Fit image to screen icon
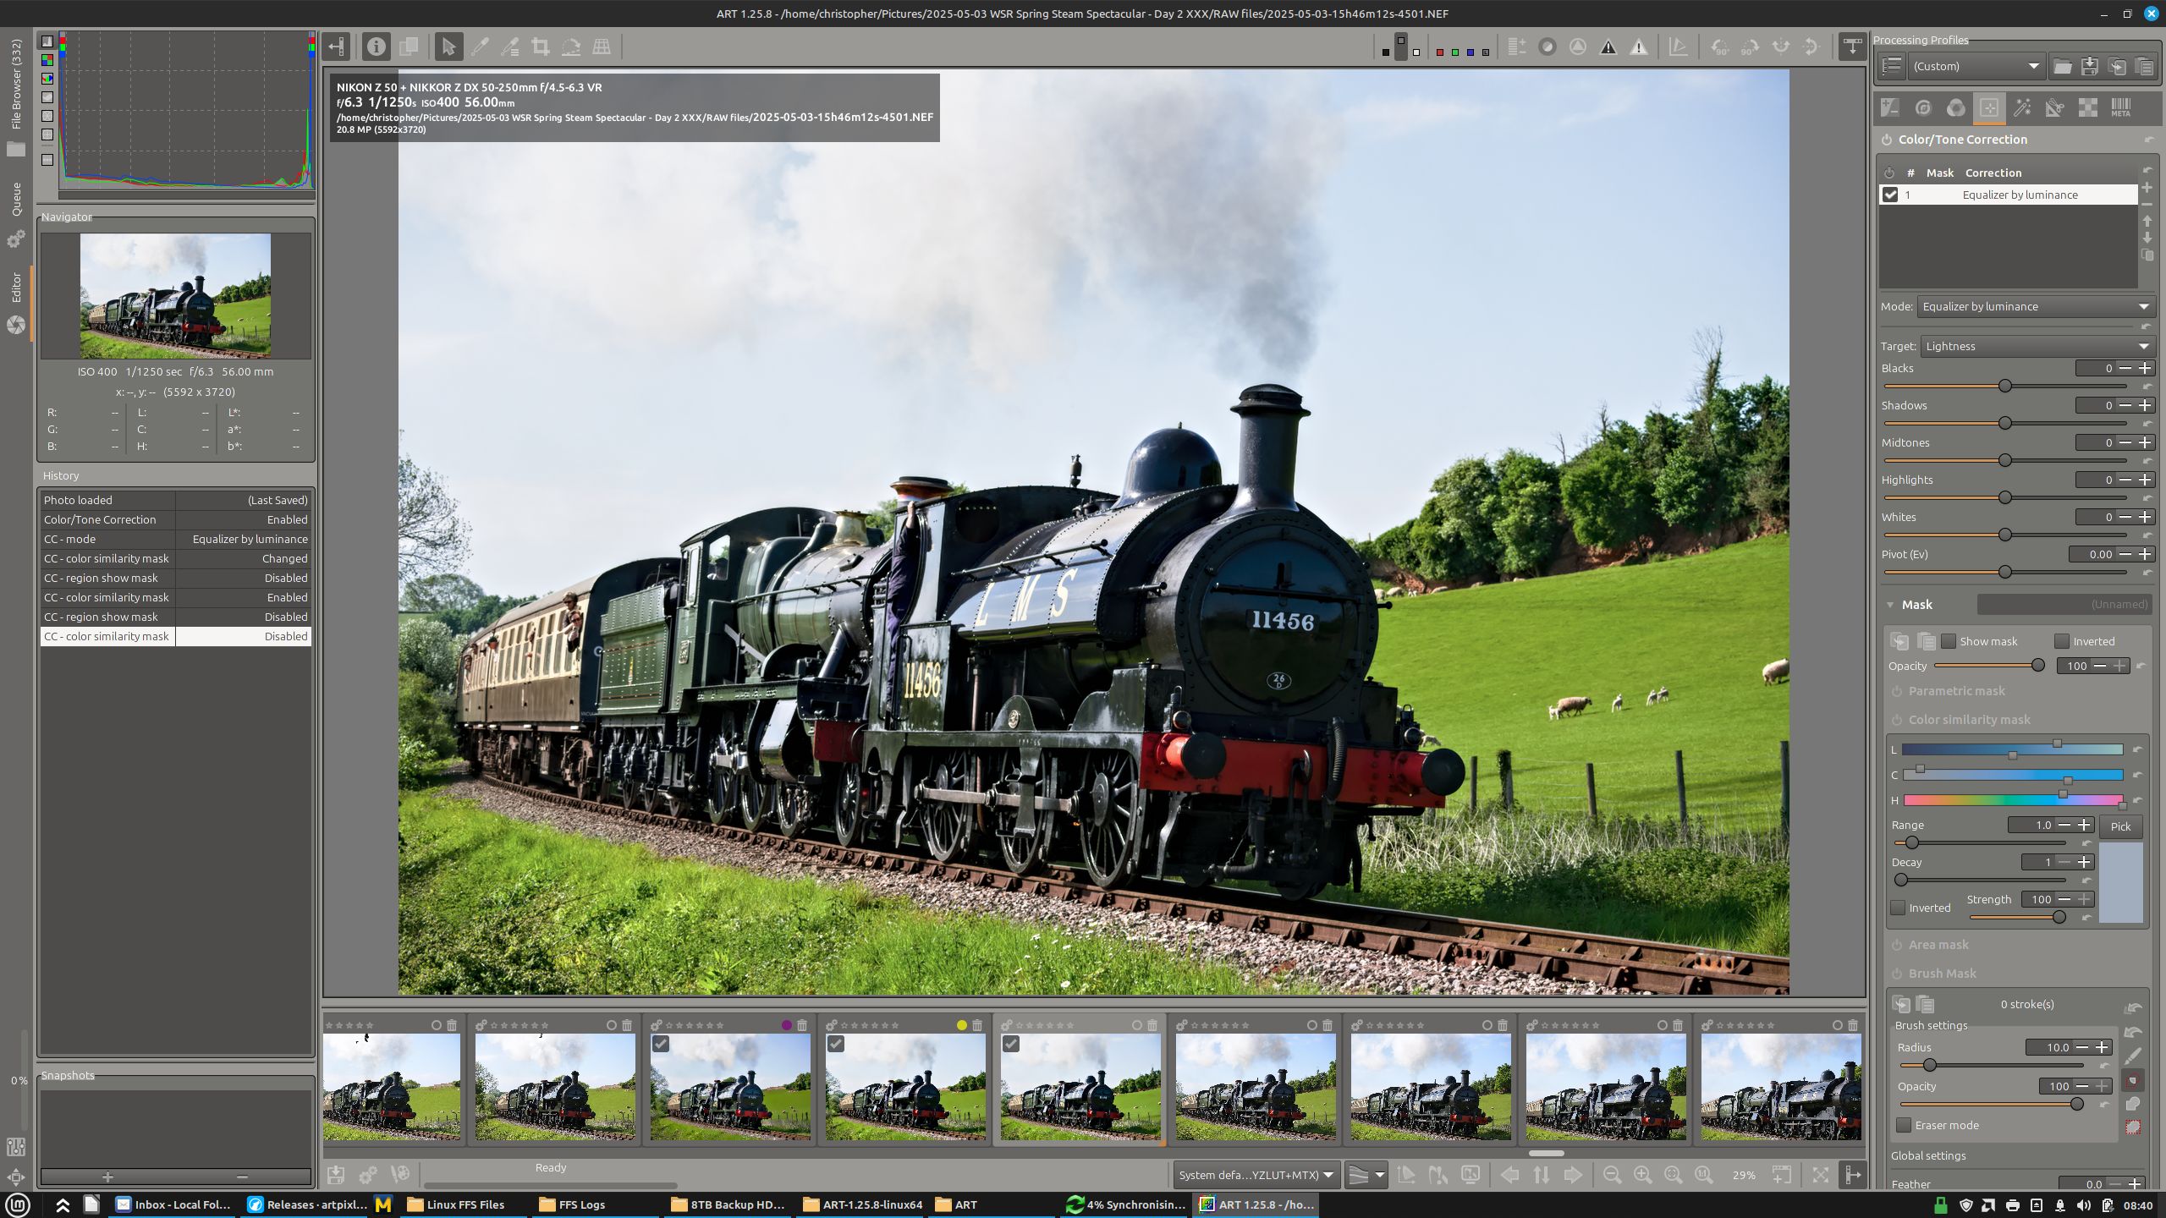The image size is (2166, 1218). [x=1673, y=1175]
